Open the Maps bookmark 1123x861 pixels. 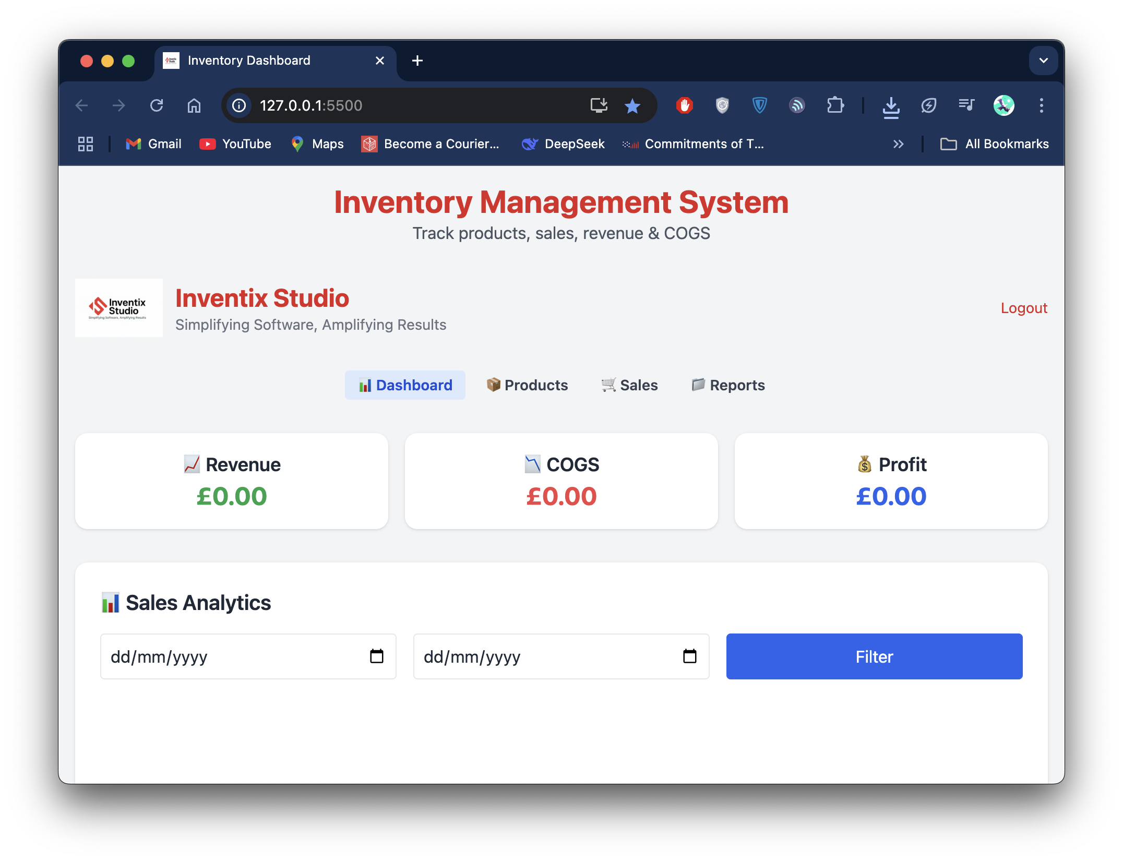pos(317,144)
